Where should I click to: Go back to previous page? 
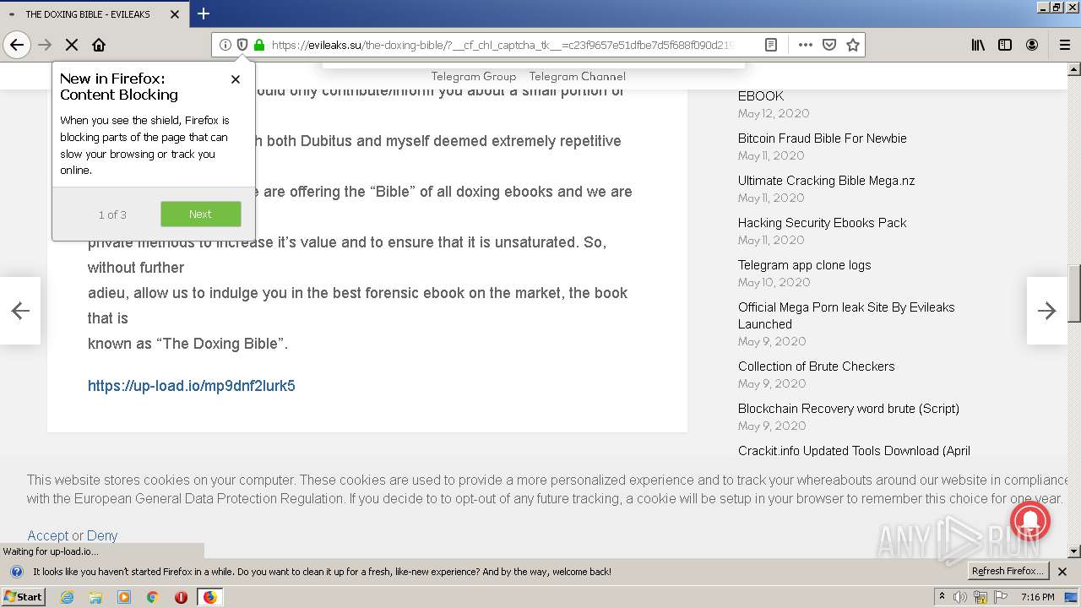pos(17,45)
